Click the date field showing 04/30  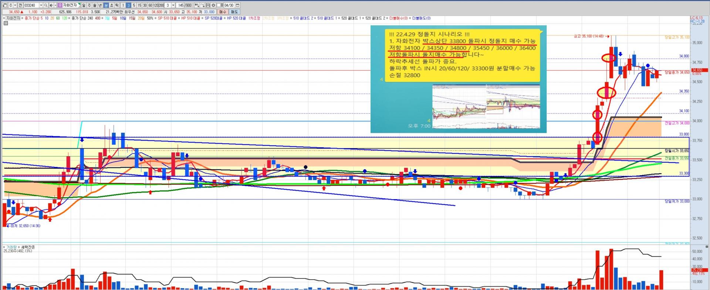click(x=229, y=5)
